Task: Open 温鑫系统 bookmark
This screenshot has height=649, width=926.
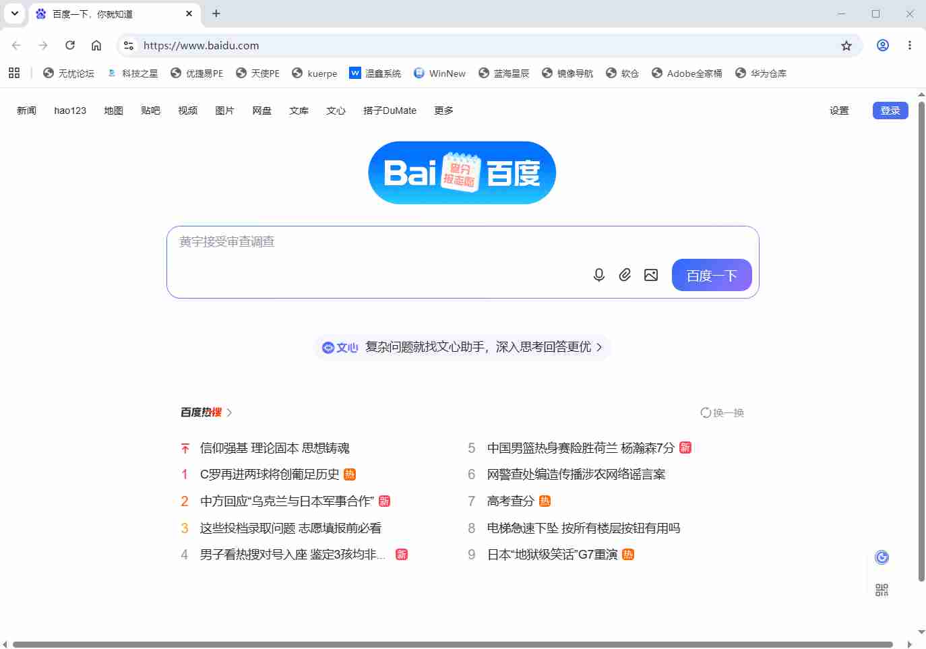Action: click(x=375, y=73)
